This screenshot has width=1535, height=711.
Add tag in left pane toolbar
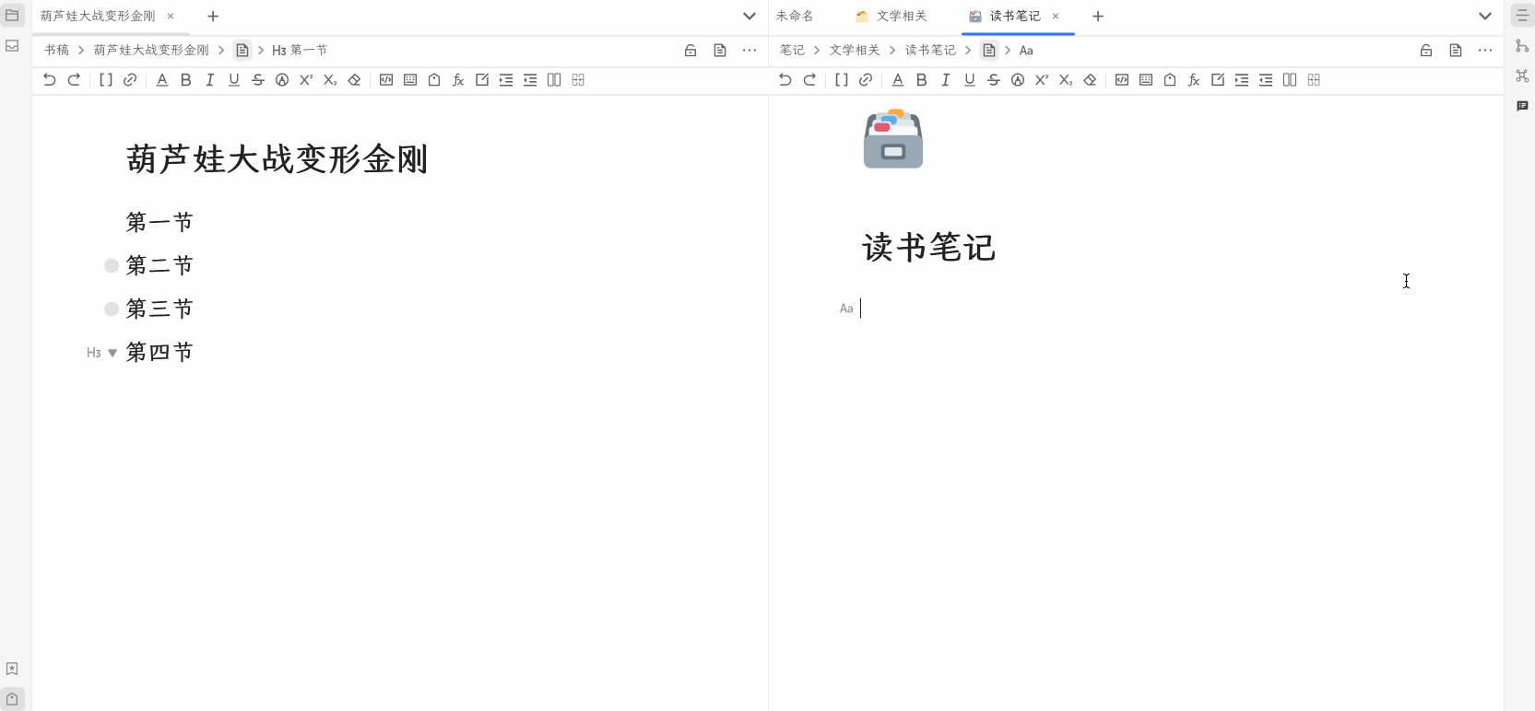click(434, 80)
